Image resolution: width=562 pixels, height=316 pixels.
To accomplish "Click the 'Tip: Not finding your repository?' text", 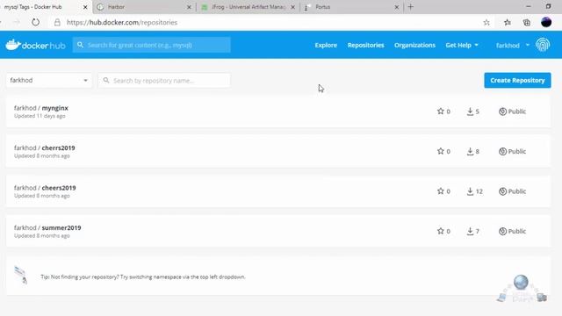I will pos(142,277).
